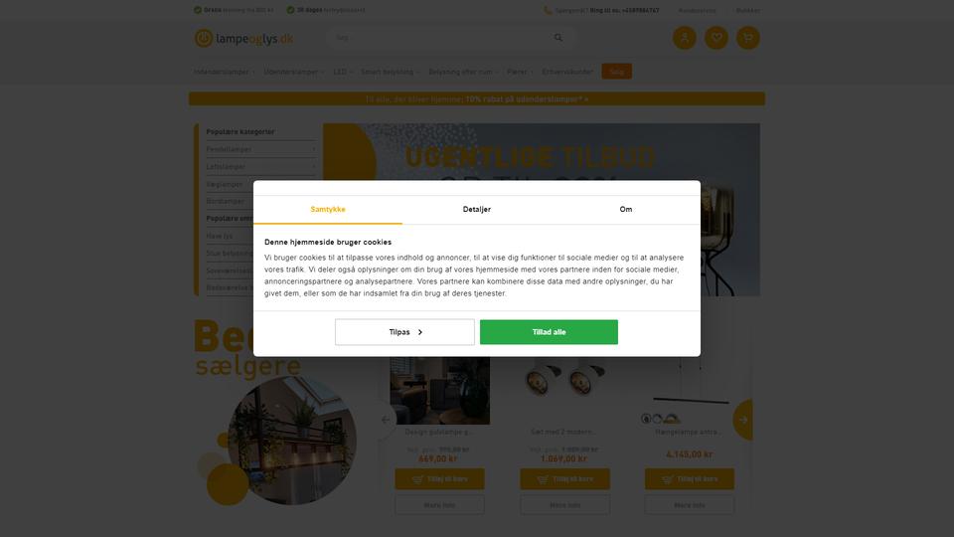Select the color swatches under Hængelampe product
The height and width of the screenshot is (537, 954).
click(x=661, y=419)
